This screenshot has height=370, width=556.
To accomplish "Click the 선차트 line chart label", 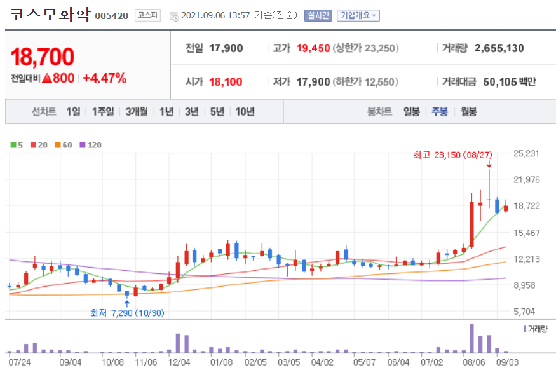I will coord(44,112).
